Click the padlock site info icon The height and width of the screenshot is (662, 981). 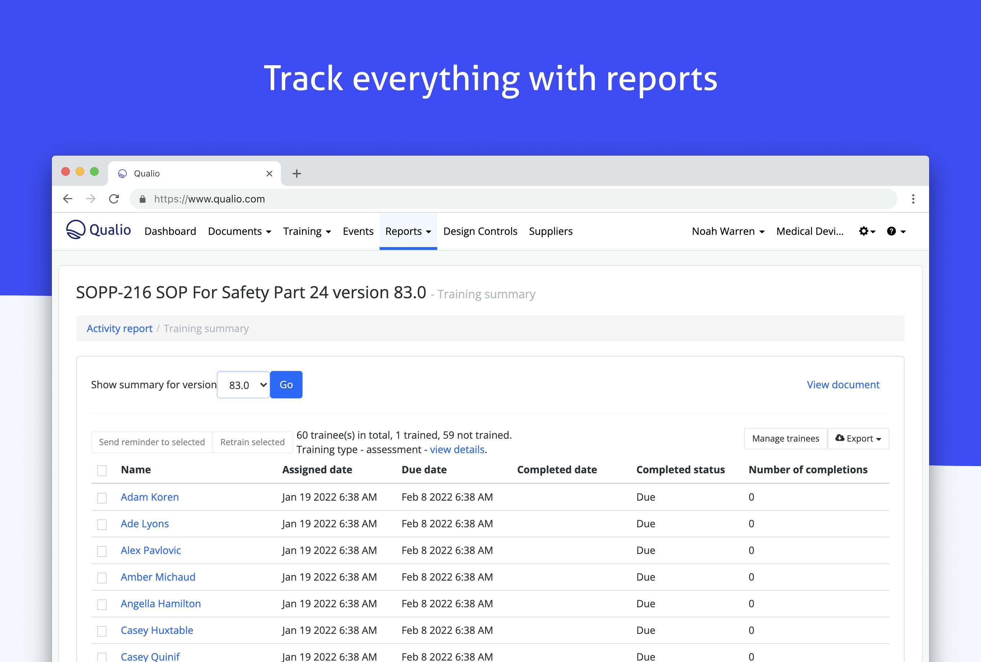[x=143, y=199]
